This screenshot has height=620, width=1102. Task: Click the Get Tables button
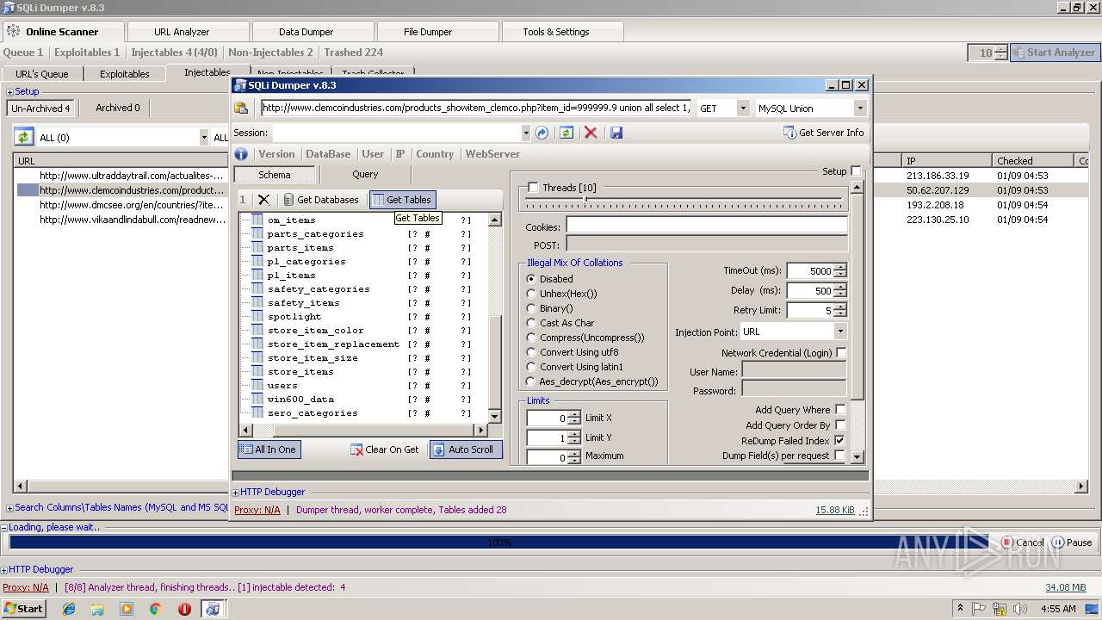[x=402, y=200]
